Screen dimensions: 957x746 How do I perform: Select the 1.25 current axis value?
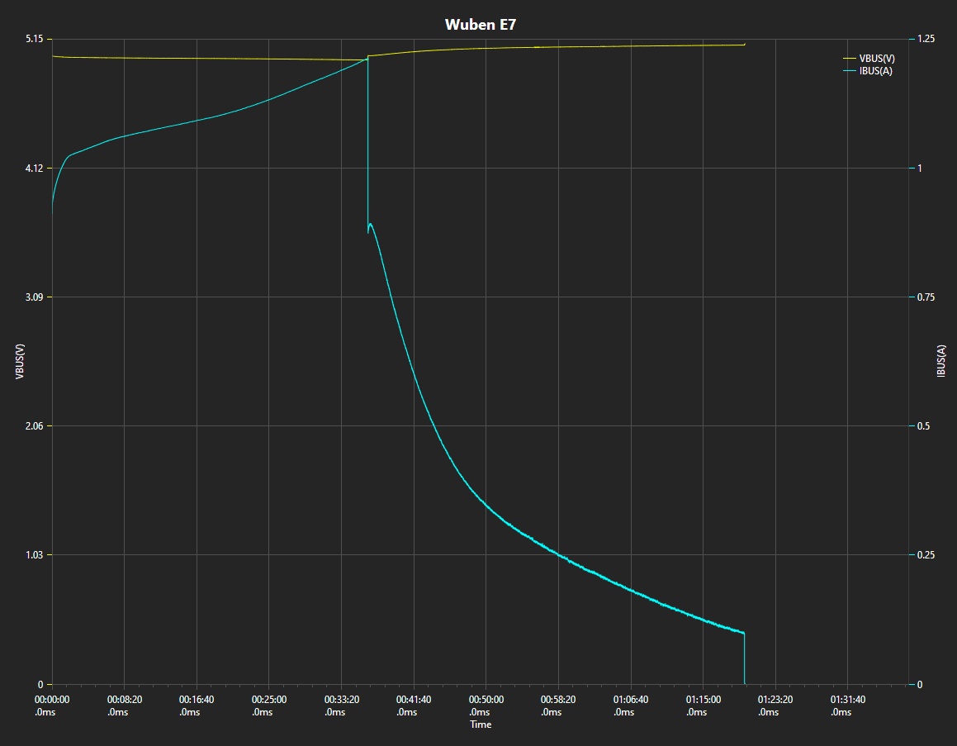coord(926,39)
